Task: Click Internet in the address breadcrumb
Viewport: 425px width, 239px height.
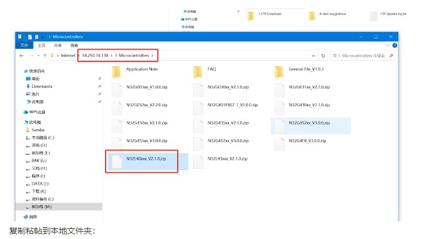Action: (x=68, y=55)
